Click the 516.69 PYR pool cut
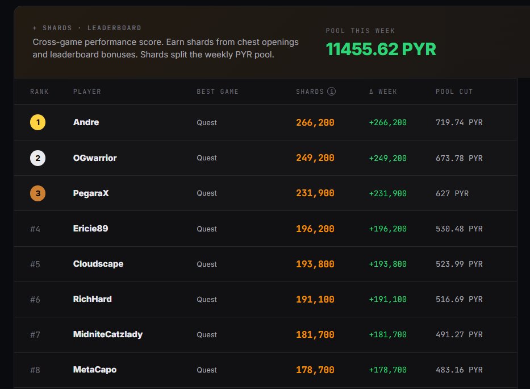 point(459,299)
